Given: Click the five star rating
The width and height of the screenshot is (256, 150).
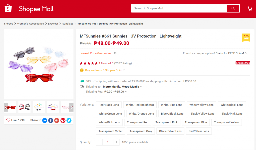Looking at the screenshot, I should click(x=89, y=63).
